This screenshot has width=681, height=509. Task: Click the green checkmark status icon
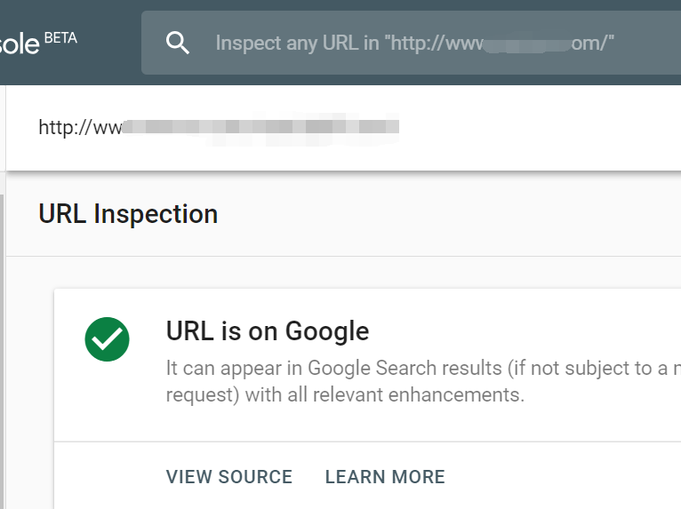(x=108, y=339)
